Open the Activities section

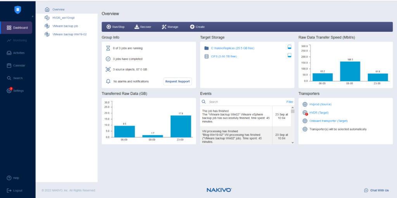pyautogui.click(x=16, y=53)
